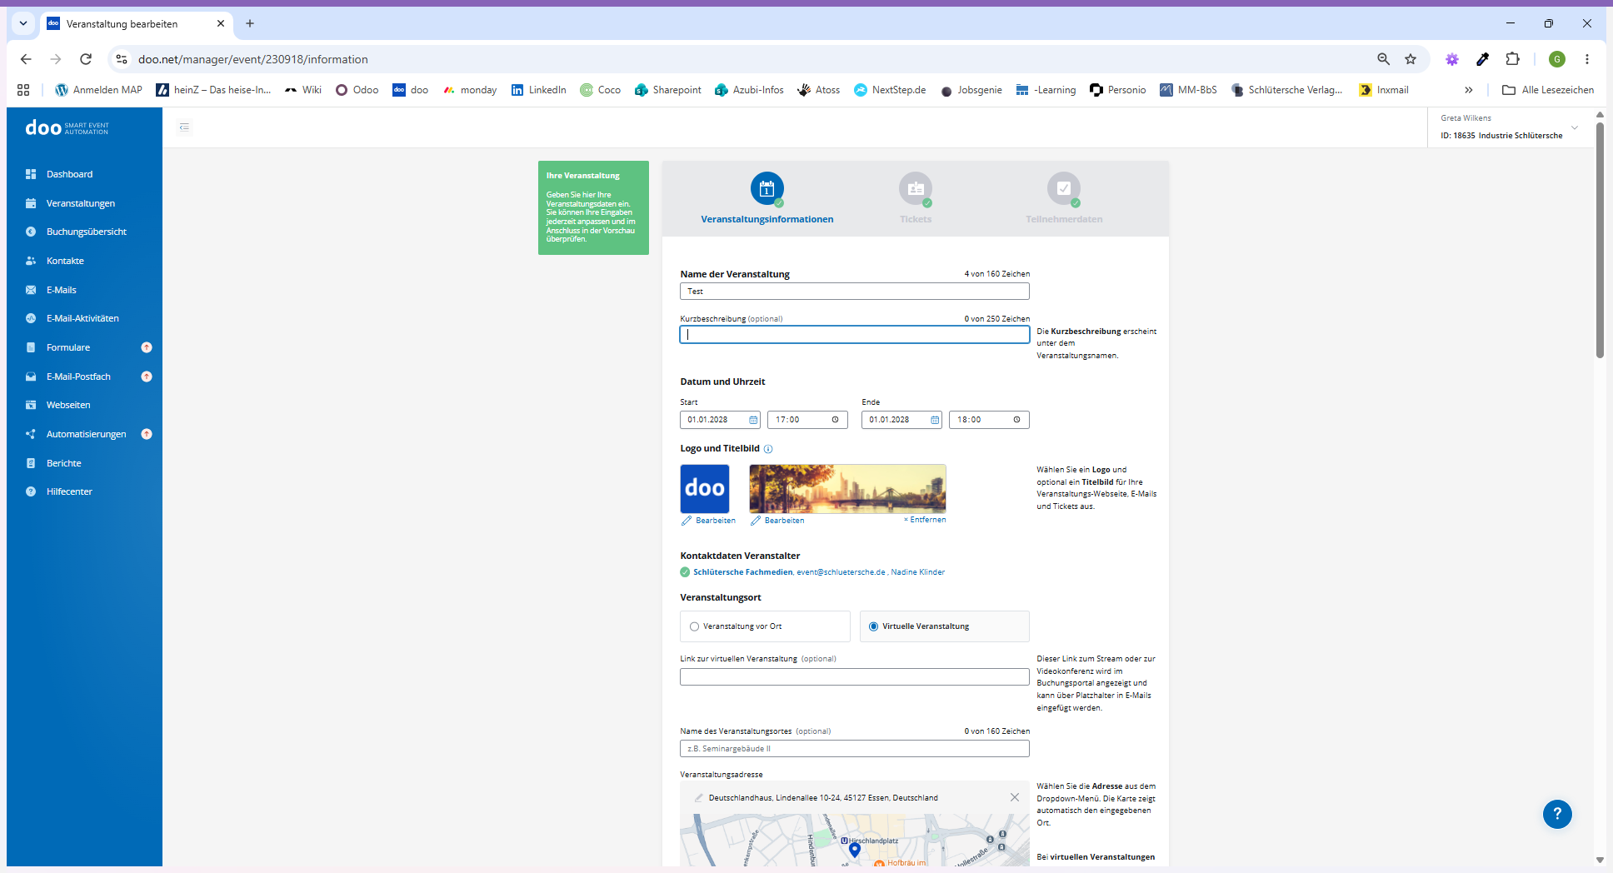Select the Veranstaltungsinformationen step icon
Viewport: 1613px width, 873px height.
tap(767, 189)
